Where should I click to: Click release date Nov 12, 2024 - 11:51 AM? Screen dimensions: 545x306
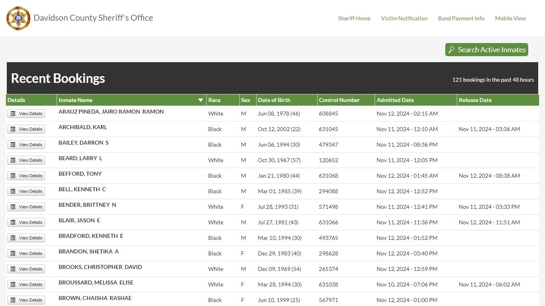490,222
